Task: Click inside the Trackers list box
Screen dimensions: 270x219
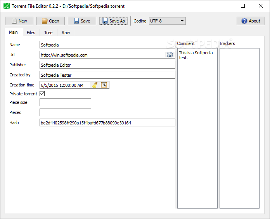Action: (x=239, y=128)
